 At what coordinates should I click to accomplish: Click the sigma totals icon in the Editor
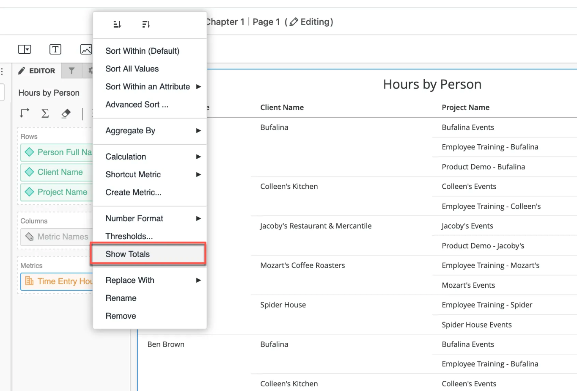coord(45,113)
